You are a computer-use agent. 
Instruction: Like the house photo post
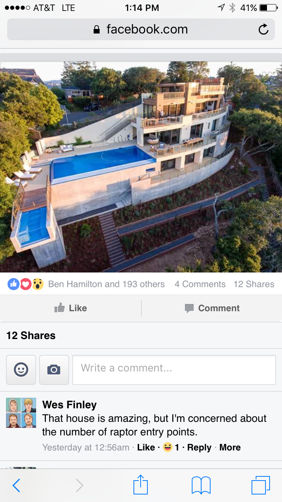click(71, 308)
